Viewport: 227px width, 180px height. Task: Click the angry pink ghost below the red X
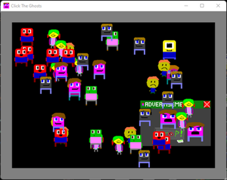pyautogui.click(x=195, y=132)
